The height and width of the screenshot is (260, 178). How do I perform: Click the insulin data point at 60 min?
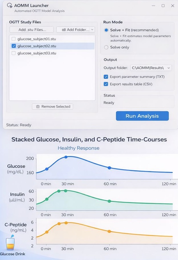click(x=109, y=201)
